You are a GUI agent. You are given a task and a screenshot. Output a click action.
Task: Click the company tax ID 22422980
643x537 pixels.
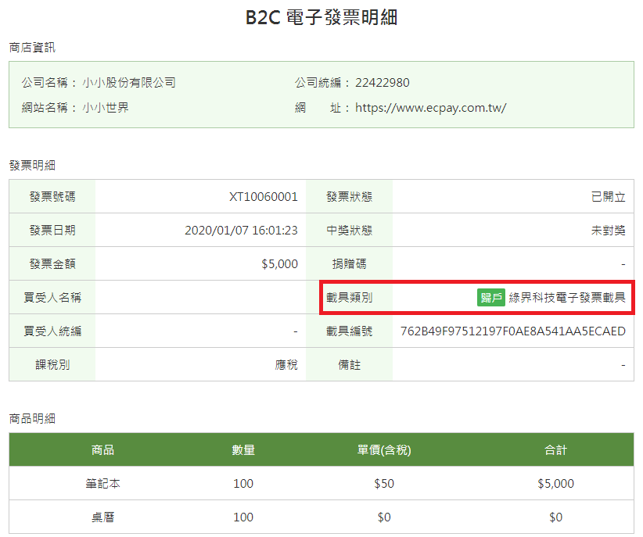click(383, 83)
